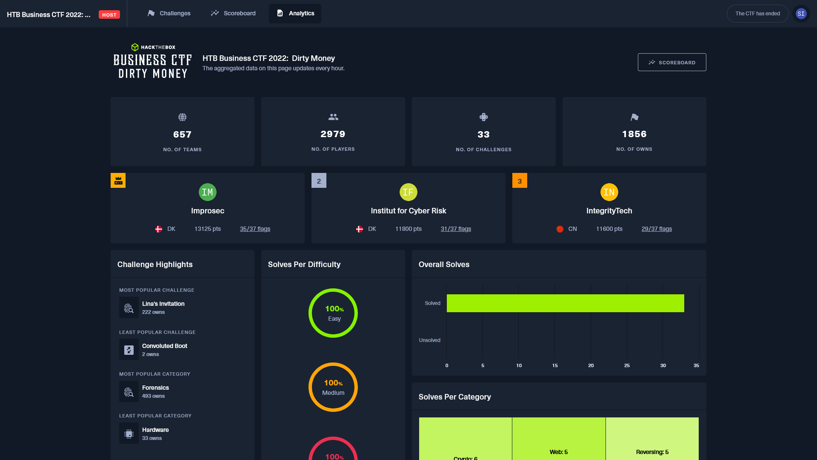Open the Challenges tab

tap(169, 13)
